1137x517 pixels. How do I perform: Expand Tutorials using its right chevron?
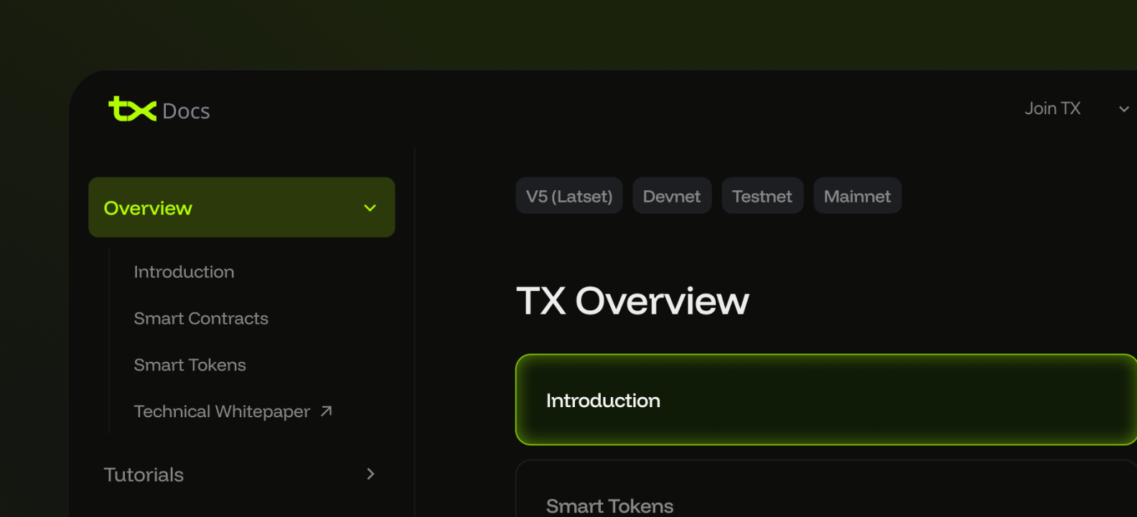coord(370,474)
